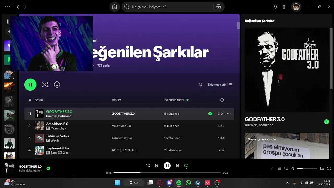Screen dimensions: 334x188
Task: Open the Home page icon
Action: tap(115, 7)
